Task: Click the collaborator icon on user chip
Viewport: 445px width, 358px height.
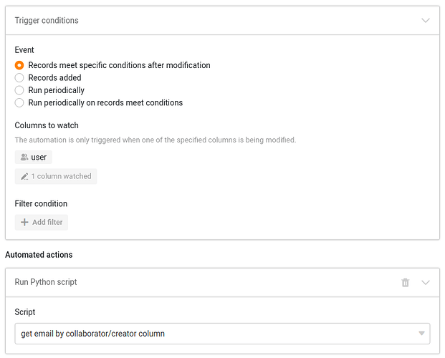Action: point(24,158)
